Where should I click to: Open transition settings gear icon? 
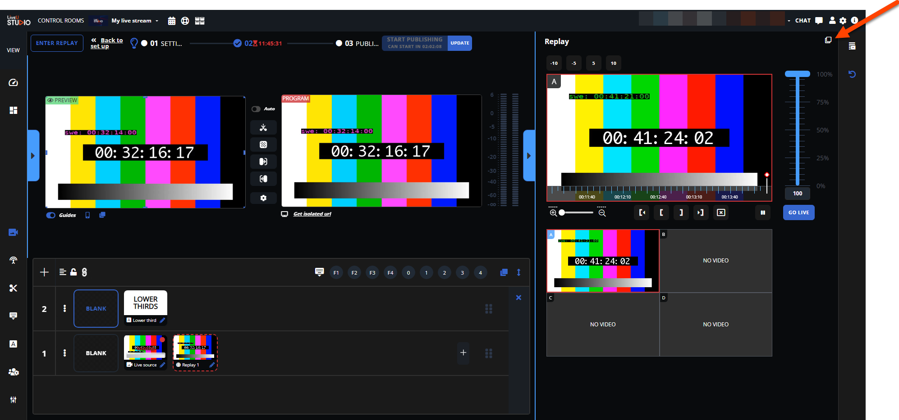[263, 198]
